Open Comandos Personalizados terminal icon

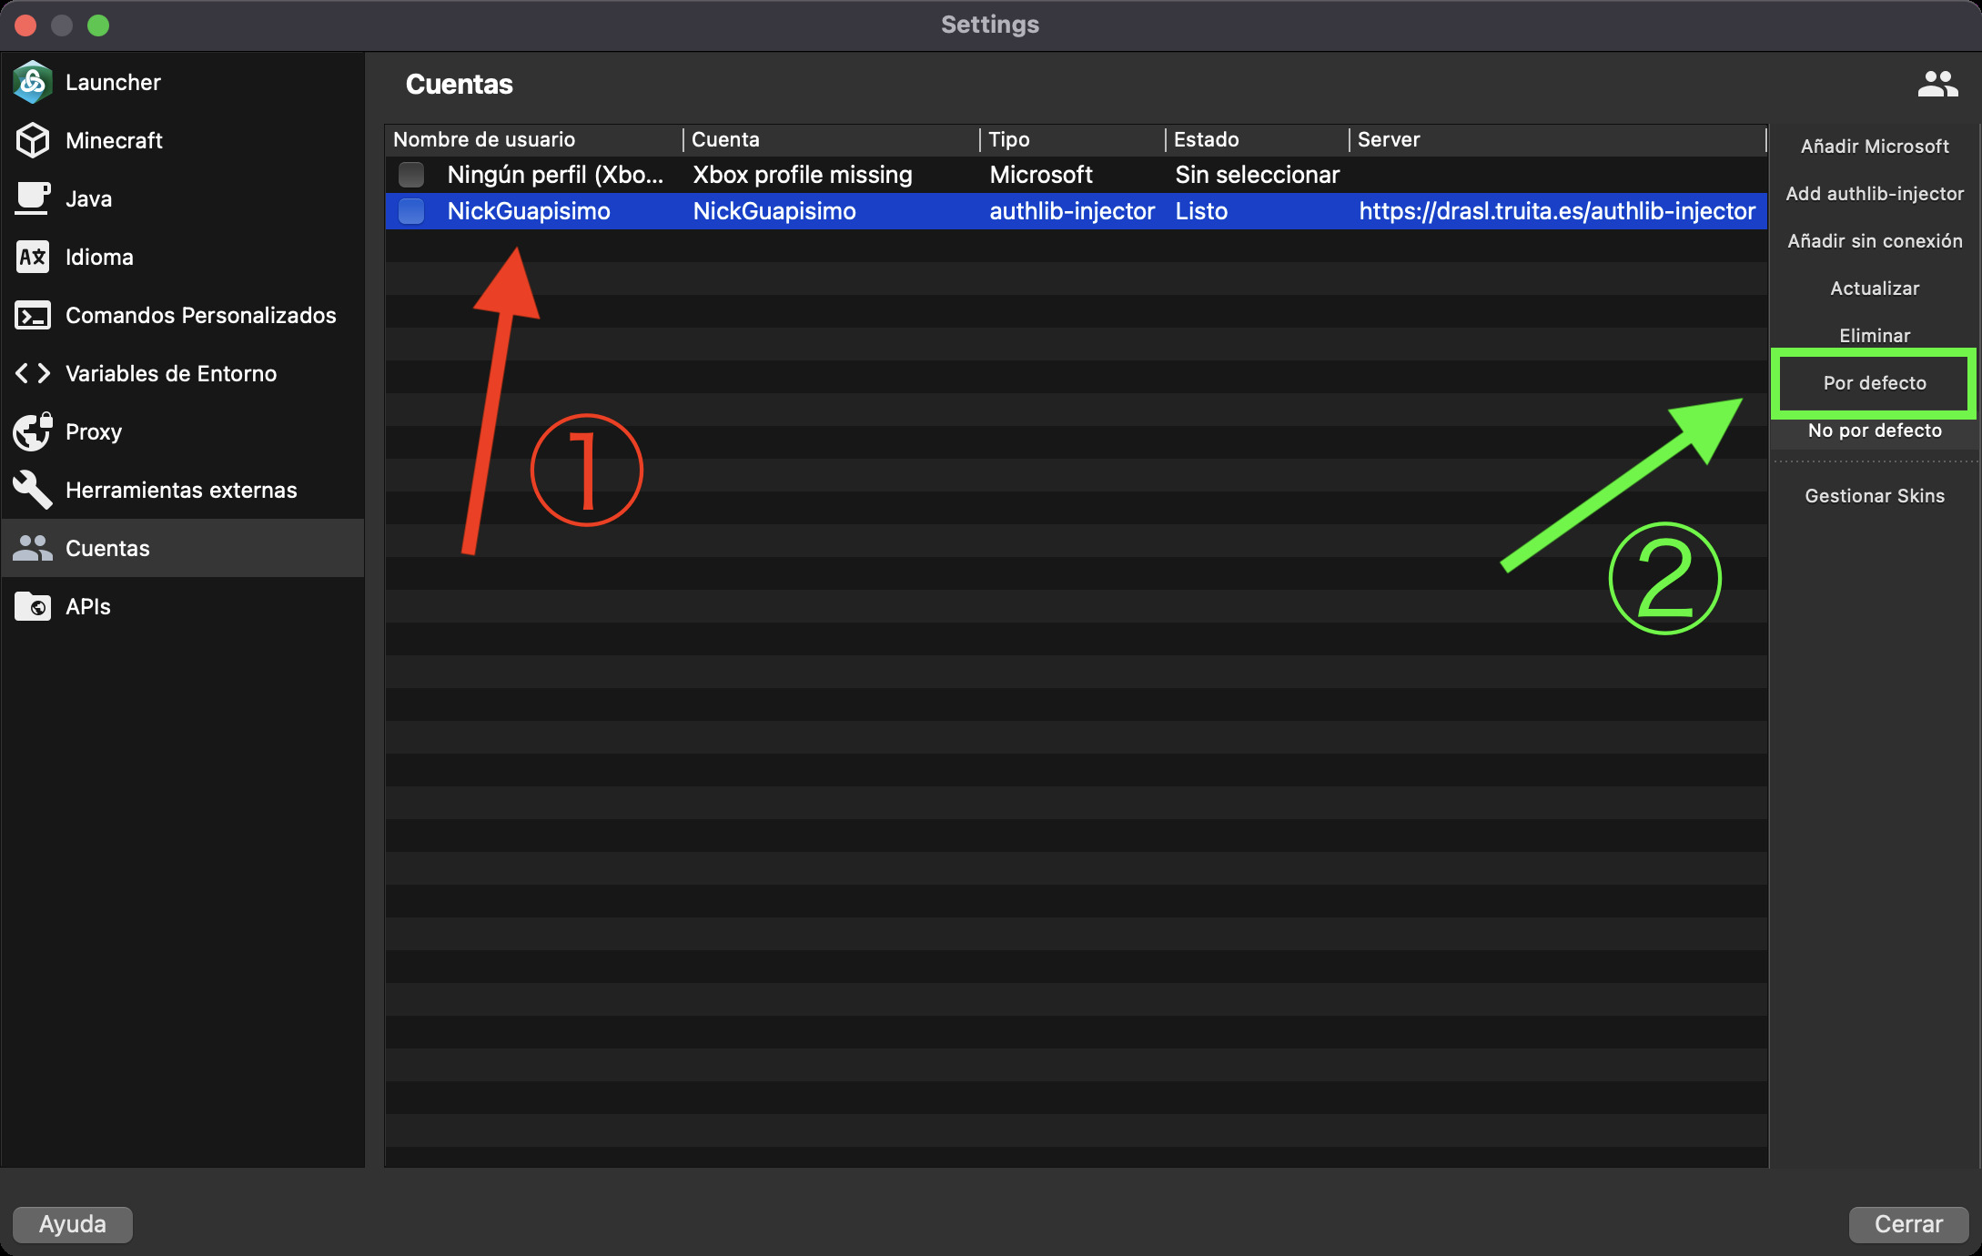[x=33, y=315]
